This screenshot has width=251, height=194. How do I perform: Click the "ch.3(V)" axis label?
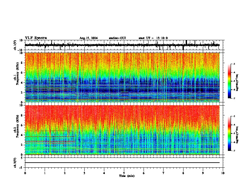click(x=15, y=163)
